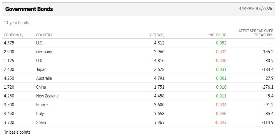
Task: Click the Australia country link
Action: (x=44, y=78)
